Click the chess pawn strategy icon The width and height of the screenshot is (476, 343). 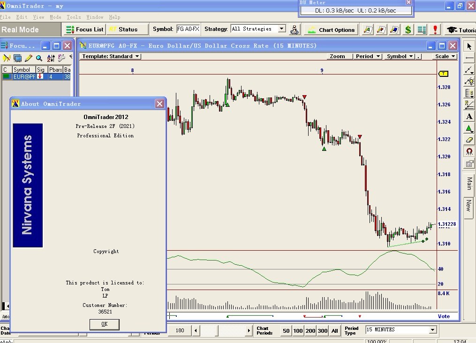pos(294,30)
